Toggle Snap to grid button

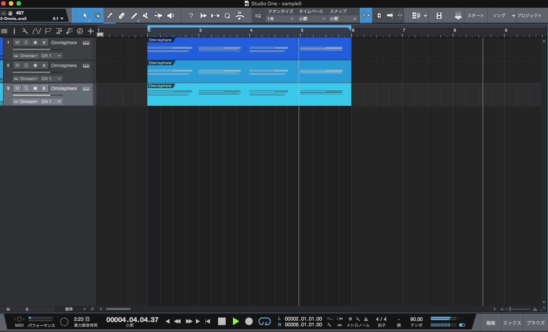coord(366,16)
